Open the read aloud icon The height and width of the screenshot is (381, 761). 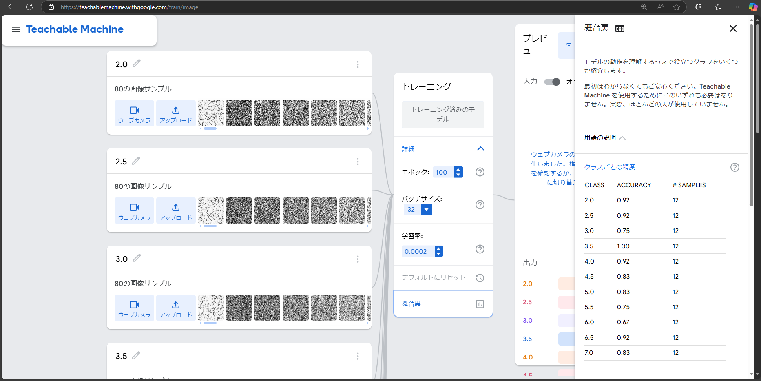pos(660,7)
